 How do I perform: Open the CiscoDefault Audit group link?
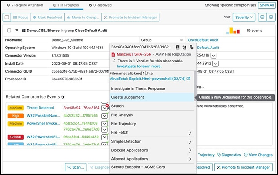tap(203, 40)
